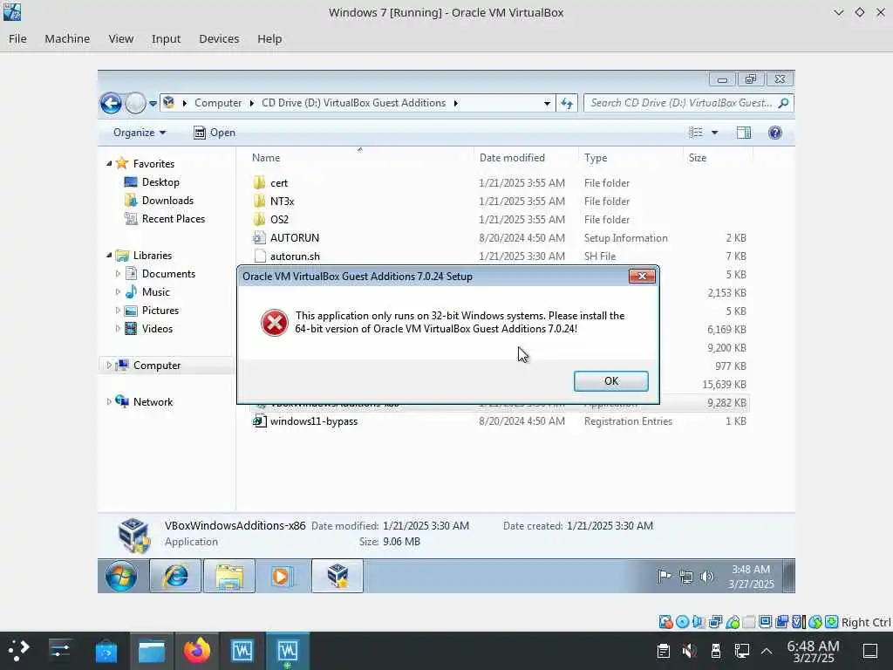Click the magnifier icon in search box

(x=784, y=103)
